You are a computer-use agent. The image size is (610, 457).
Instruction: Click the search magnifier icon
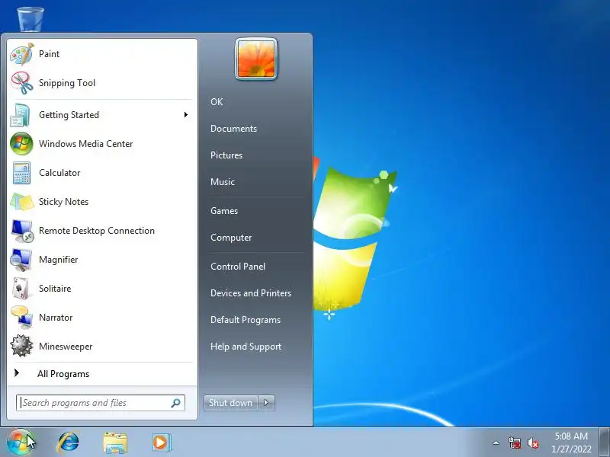(176, 403)
